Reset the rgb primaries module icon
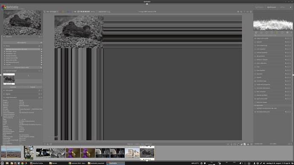The width and height of the screenshot is (294, 165). click(x=288, y=56)
